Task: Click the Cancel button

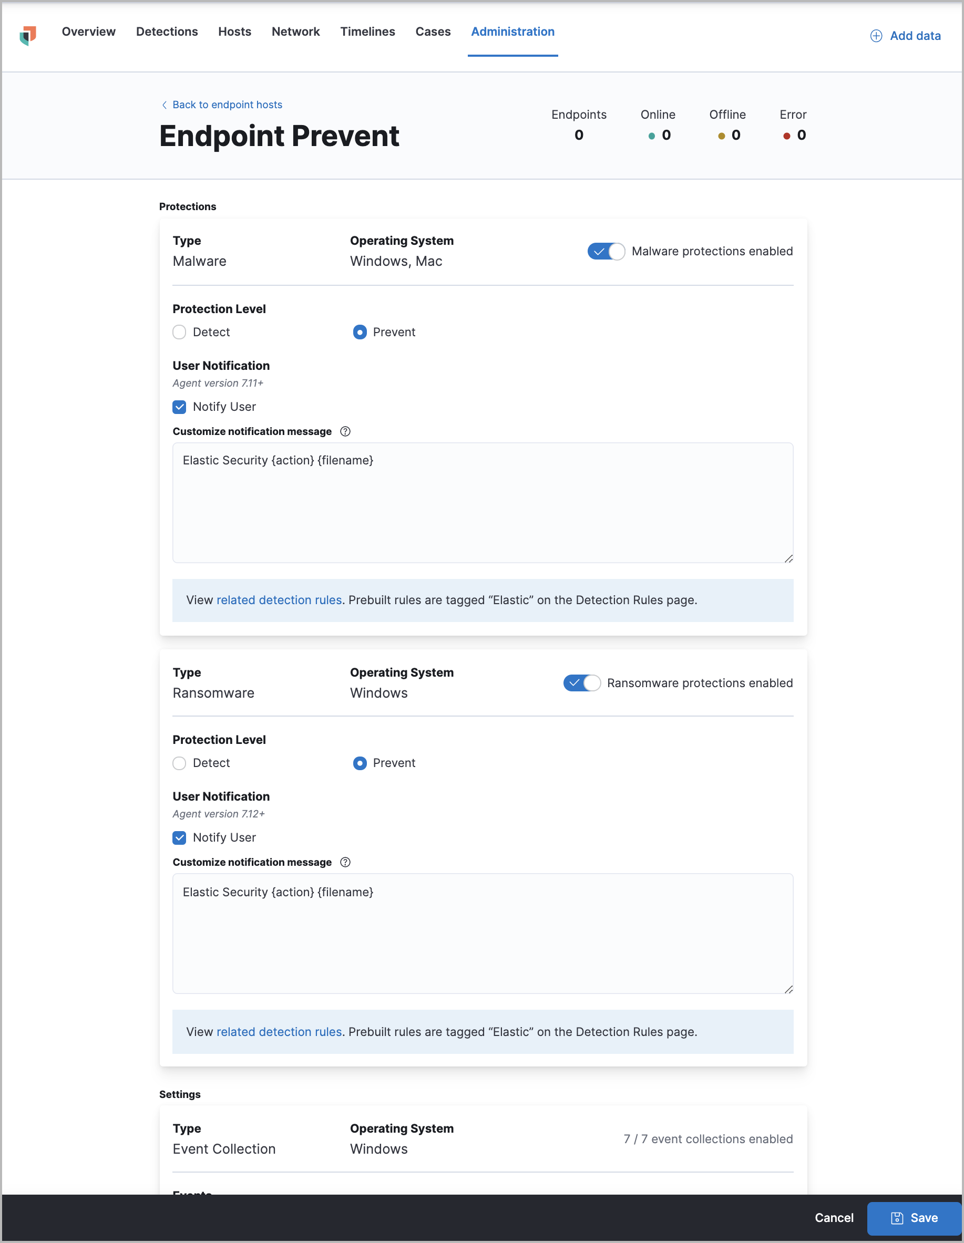Action: pos(834,1218)
